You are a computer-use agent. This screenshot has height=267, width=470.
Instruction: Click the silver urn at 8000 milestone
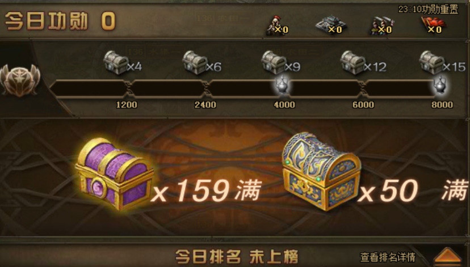440,84
